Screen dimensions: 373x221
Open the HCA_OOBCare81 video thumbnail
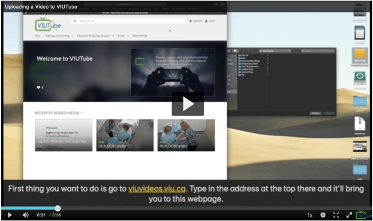[x=186, y=135]
